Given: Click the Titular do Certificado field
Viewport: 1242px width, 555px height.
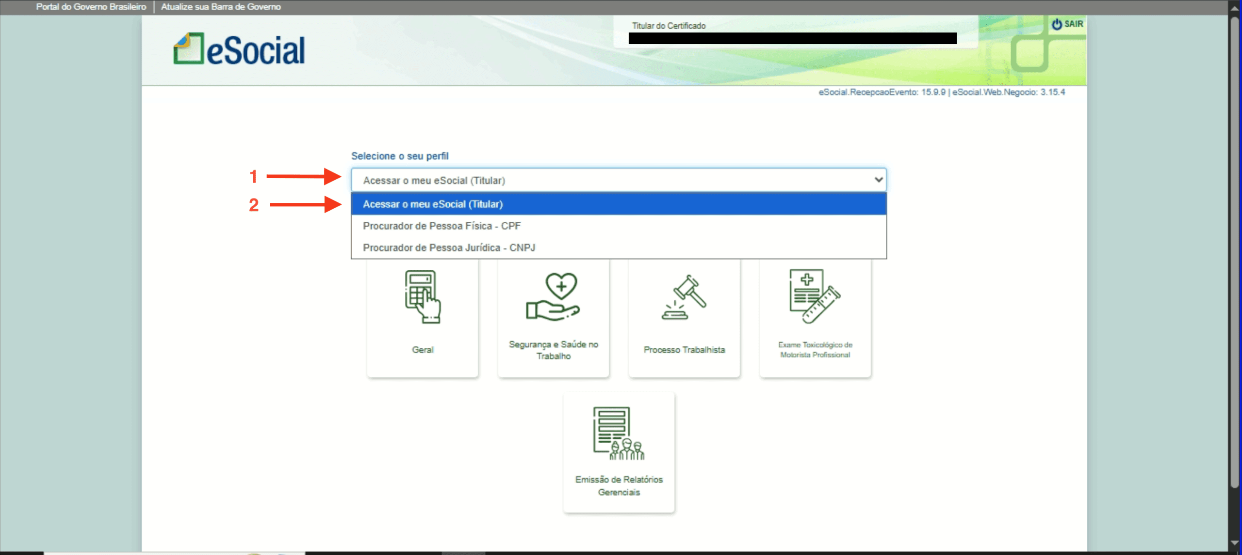Looking at the screenshot, I should pos(792,38).
